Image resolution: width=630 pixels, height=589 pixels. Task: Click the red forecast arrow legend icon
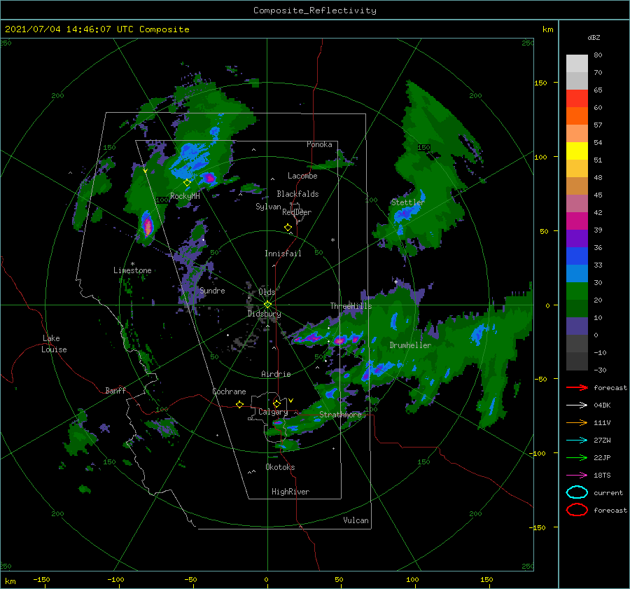[577, 387]
